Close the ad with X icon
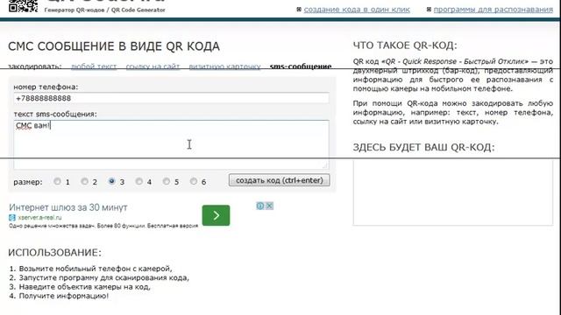561x315 pixels. click(x=269, y=206)
